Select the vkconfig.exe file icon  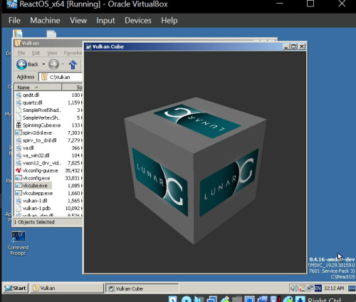(19, 178)
